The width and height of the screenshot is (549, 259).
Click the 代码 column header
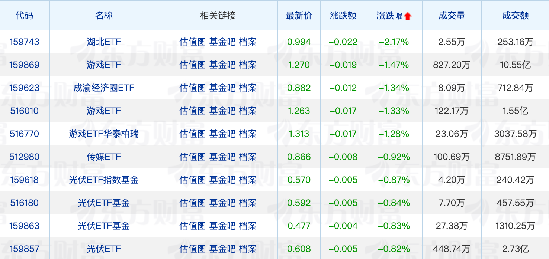(x=25, y=16)
